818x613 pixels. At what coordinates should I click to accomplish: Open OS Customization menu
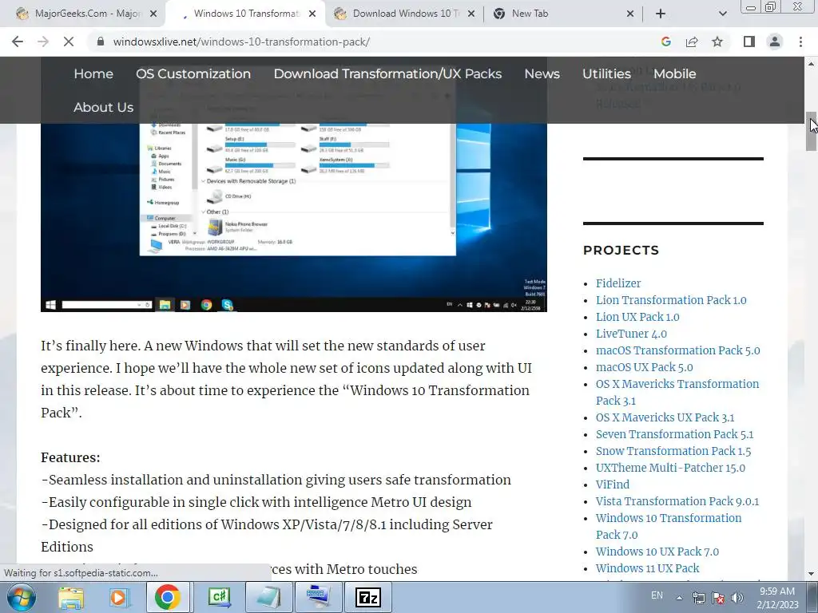[193, 74]
